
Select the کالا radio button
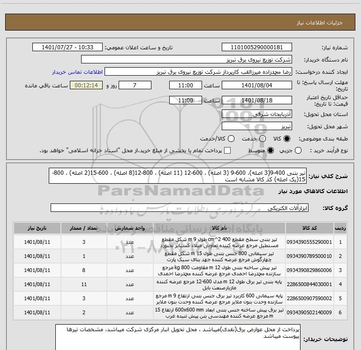point(287,139)
